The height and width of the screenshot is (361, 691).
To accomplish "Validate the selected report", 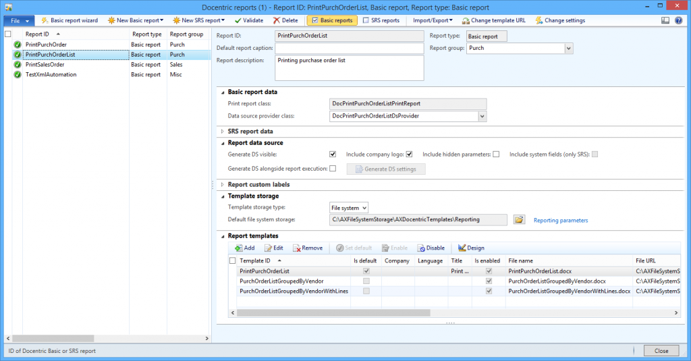I will [249, 20].
